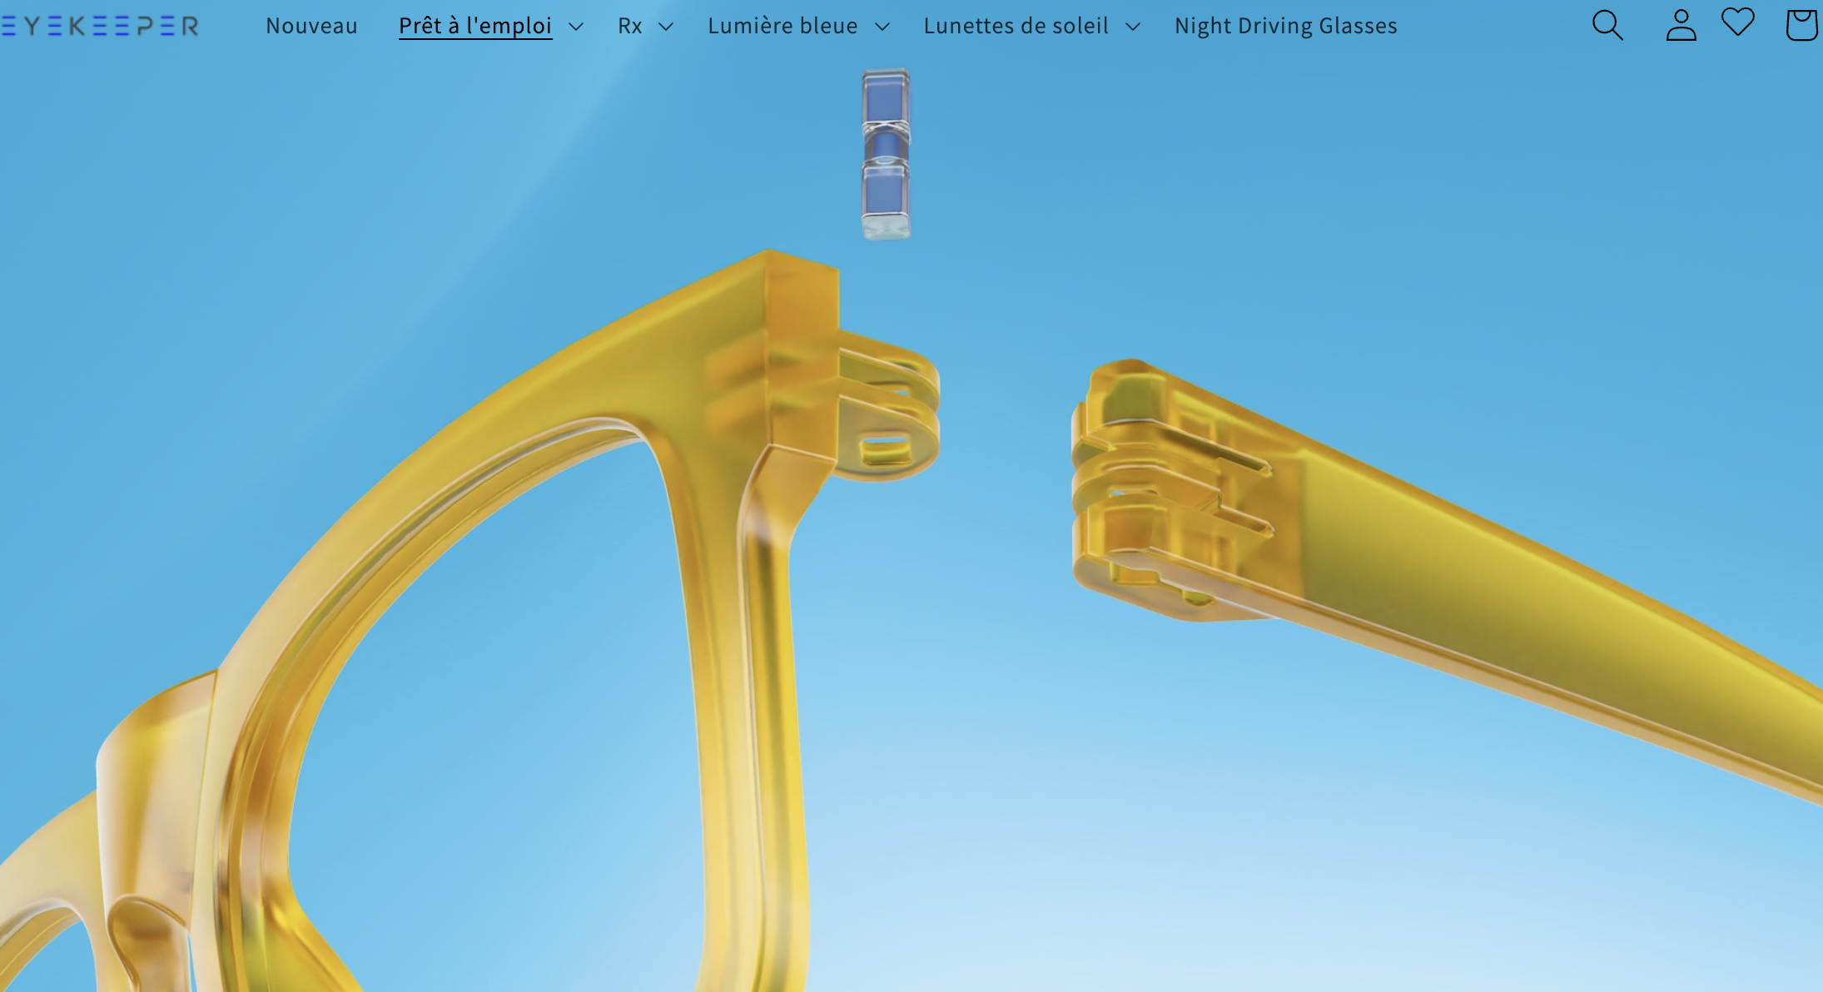
Task: Open the shopping cart icon
Action: pos(1801,25)
